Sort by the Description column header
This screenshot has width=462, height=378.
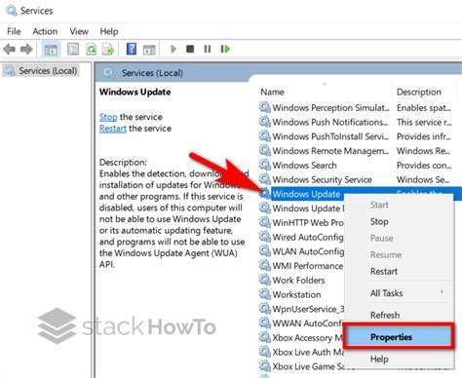click(419, 92)
